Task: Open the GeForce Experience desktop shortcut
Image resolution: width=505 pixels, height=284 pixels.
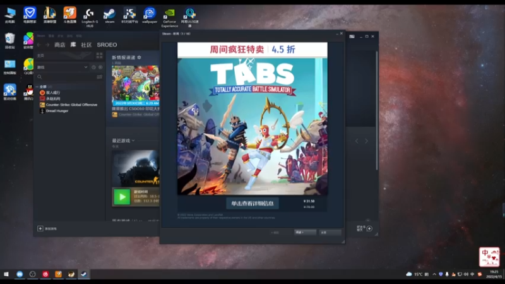Action: click(x=169, y=18)
